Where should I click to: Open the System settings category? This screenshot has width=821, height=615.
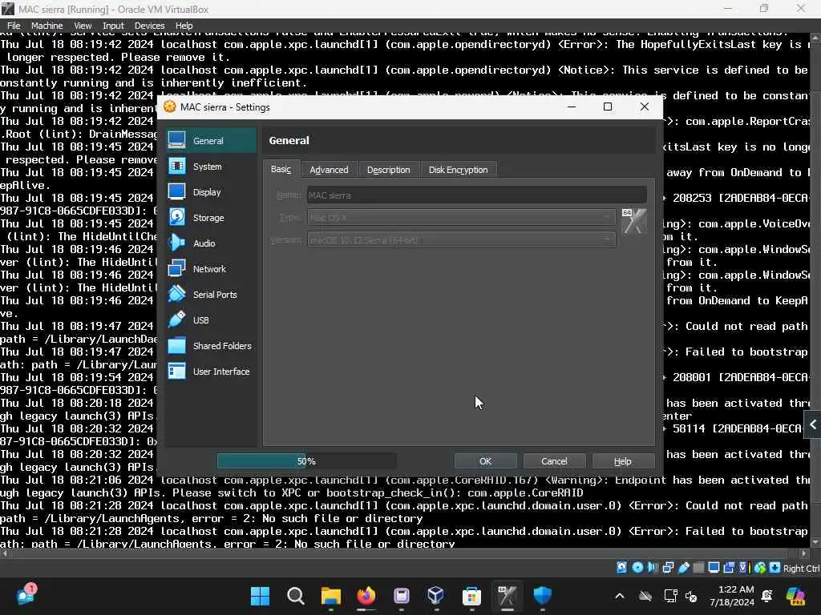click(212, 167)
